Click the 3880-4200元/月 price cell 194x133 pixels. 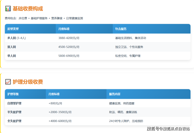pos(69,38)
